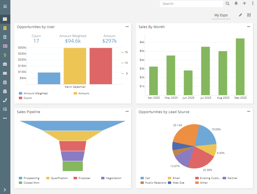Screen dimensions: 257x194
Task: Open the hamburger menu in the sidebar
Action: click(x=5, y=6)
